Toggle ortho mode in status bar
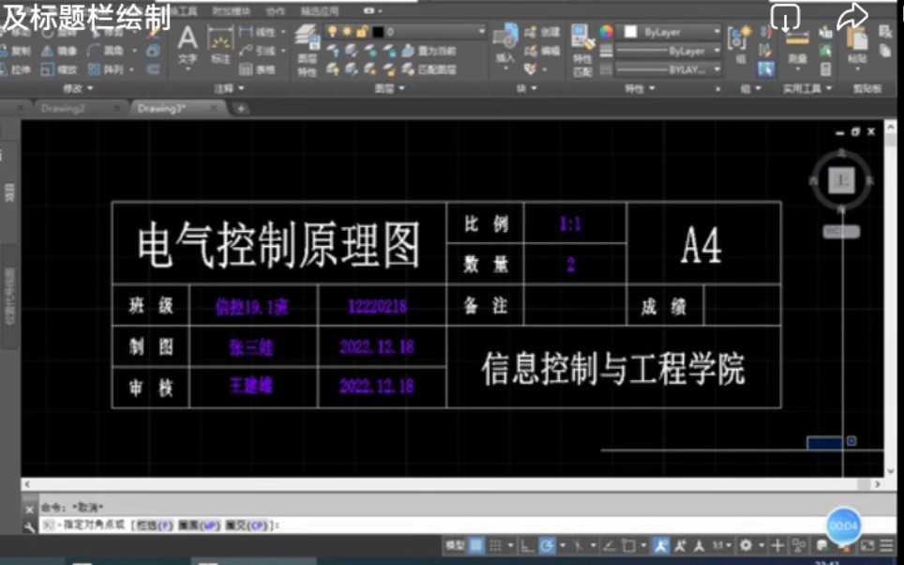Screen dimensions: 904x565 click(526, 545)
